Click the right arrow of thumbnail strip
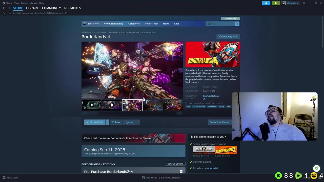324x182 pixels. pyautogui.click(x=179, y=113)
